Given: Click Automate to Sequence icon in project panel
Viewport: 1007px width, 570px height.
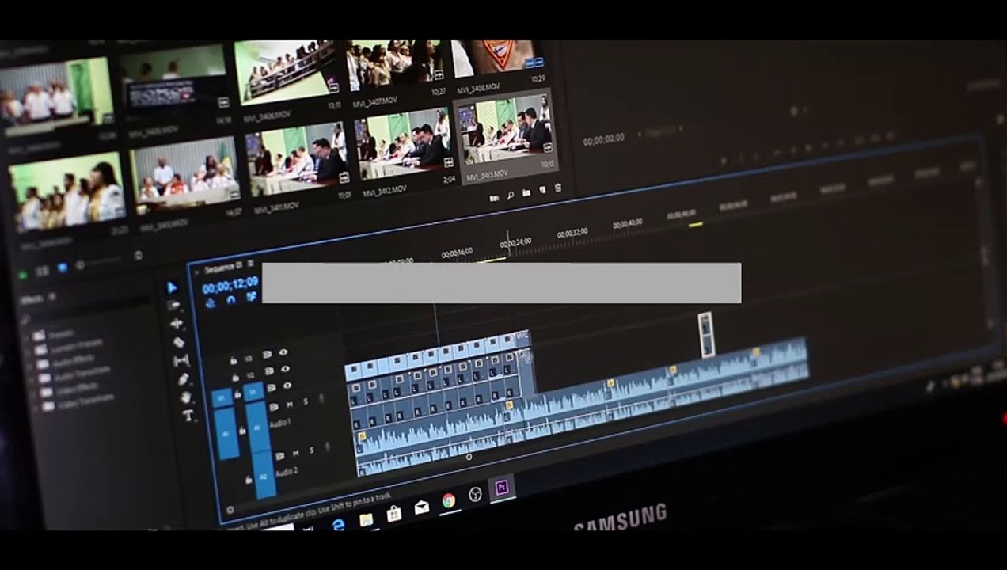Looking at the screenshot, I should [494, 197].
